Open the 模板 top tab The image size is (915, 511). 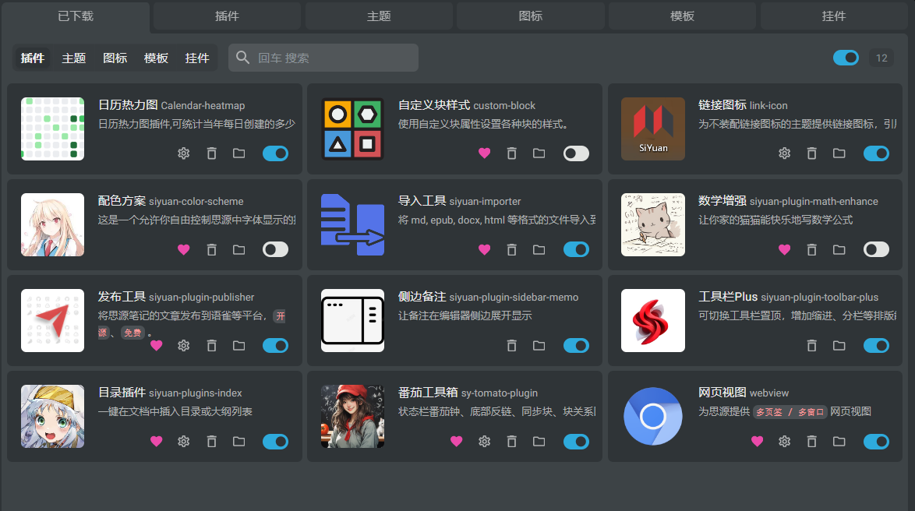[682, 16]
